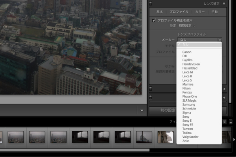Toggle the switch on the first collapsed panel below レンズ補正

[151, 89]
